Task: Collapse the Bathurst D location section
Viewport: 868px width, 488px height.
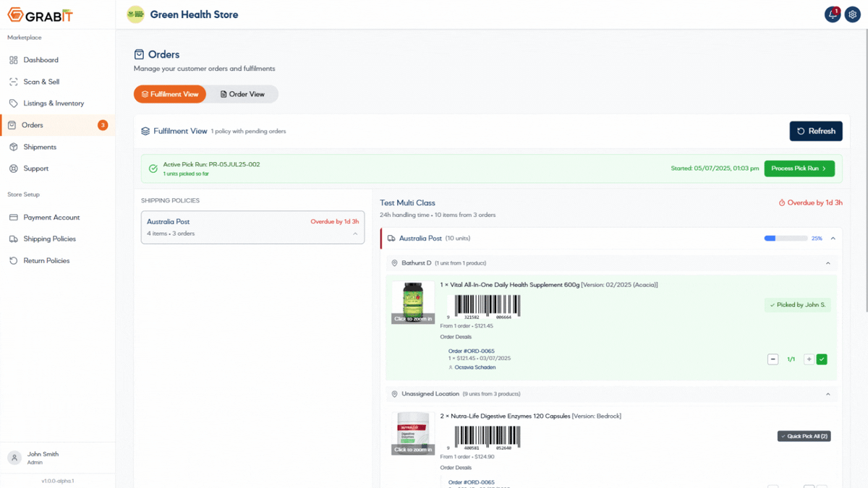Action: click(828, 262)
